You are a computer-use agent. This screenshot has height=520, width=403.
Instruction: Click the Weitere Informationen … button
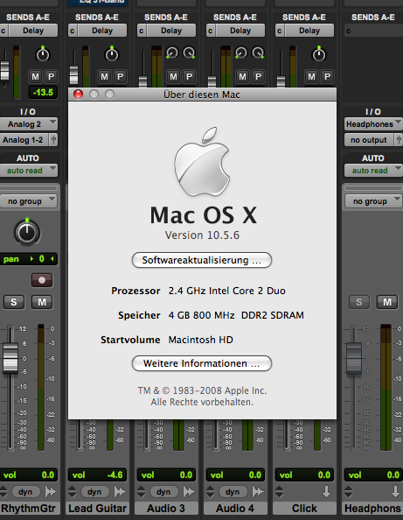(202, 363)
